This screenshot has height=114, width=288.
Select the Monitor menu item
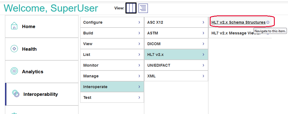click(x=91, y=65)
